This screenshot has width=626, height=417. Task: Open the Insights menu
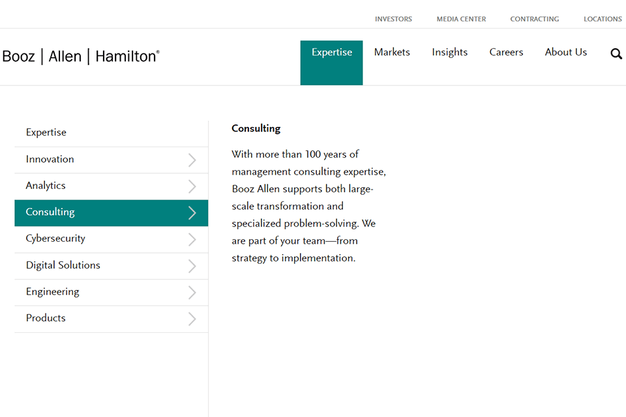click(x=449, y=52)
